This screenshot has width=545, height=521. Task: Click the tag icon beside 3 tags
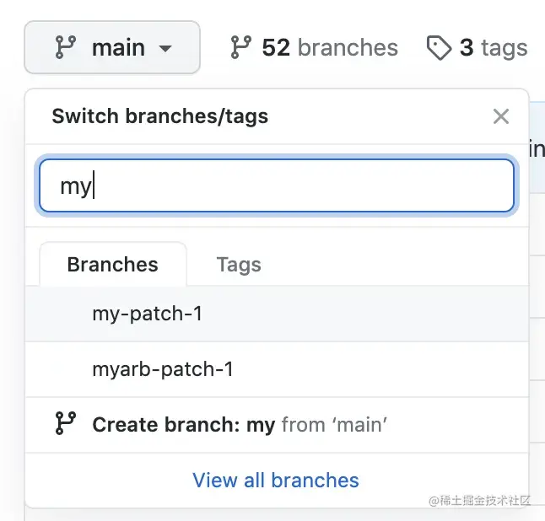(x=439, y=48)
